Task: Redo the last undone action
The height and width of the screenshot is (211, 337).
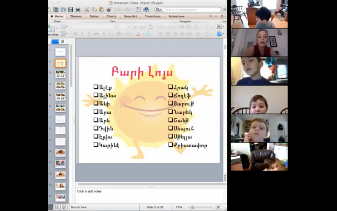Action: (x=128, y=10)
